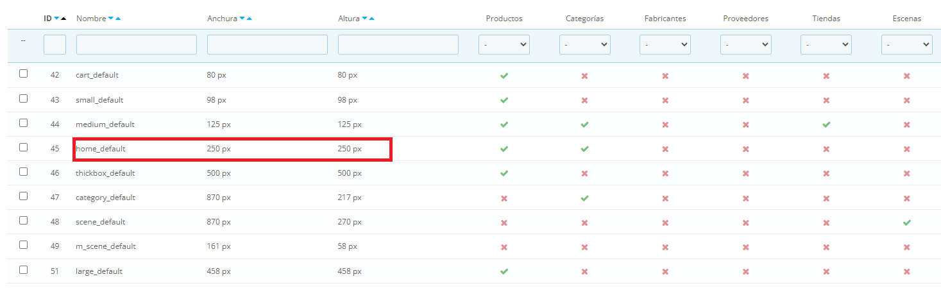Check the category_default row checkbox
This screenshot has width=941, height=297.
point(23,196)
